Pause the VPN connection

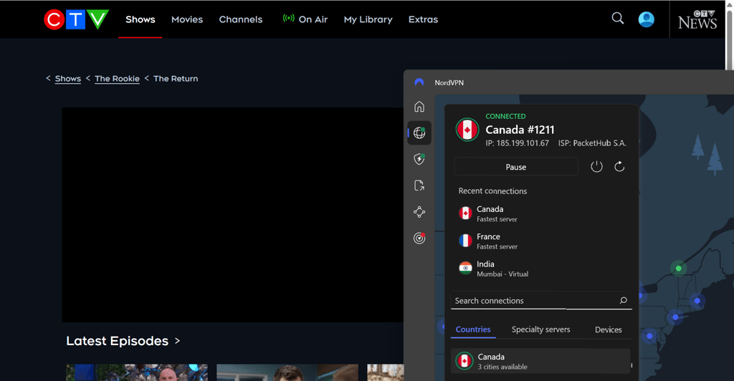click(x=516, y=167)
